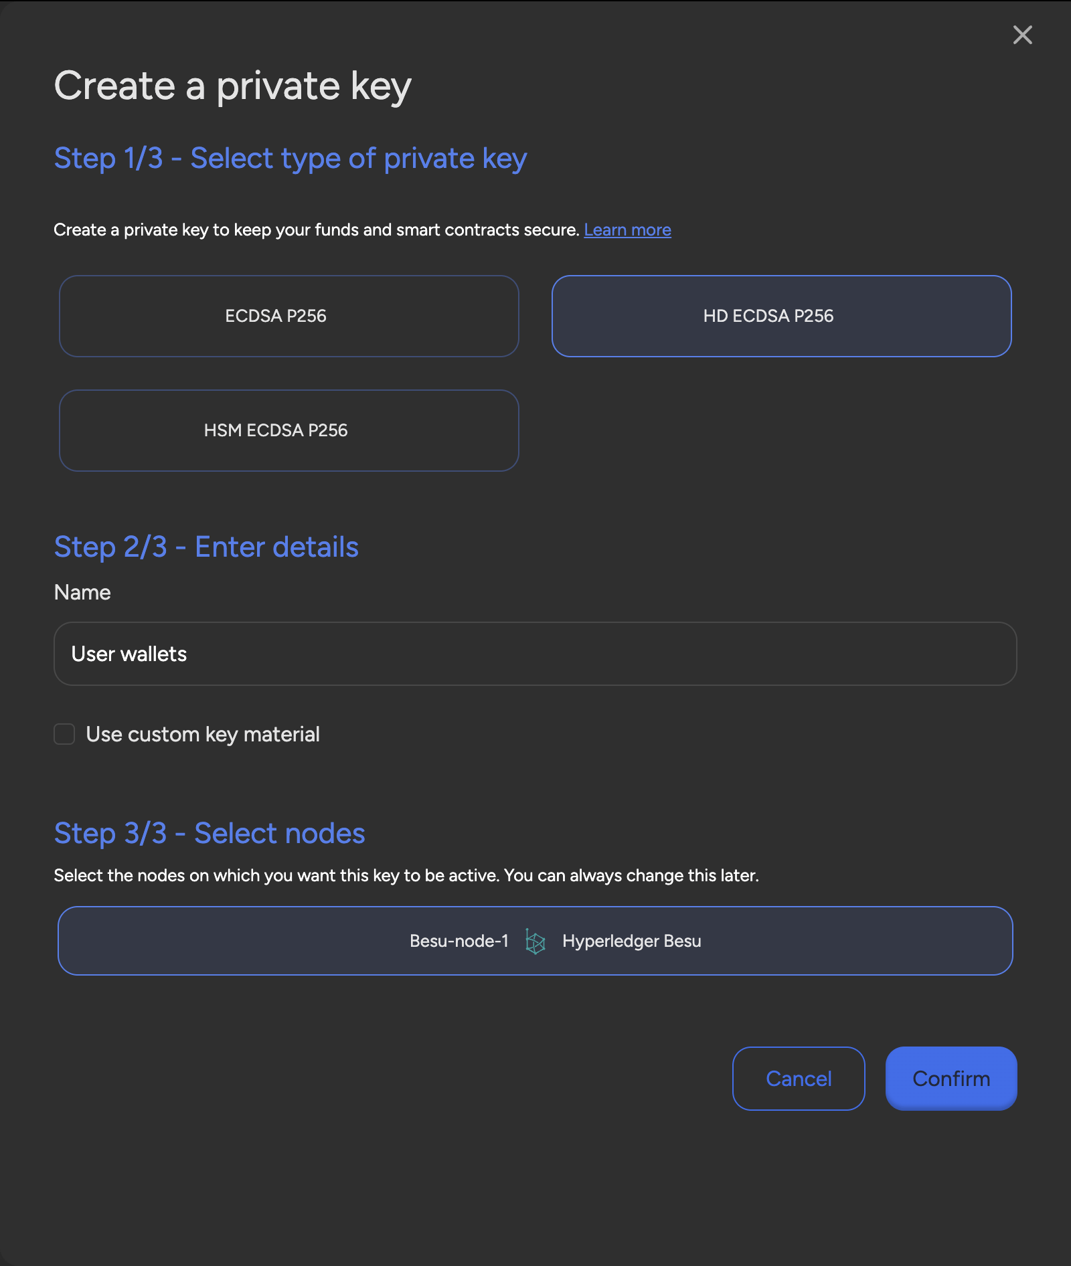Select the User wallets text
The width and height of the screenshot is (1071, 1266).
[129, 654]
